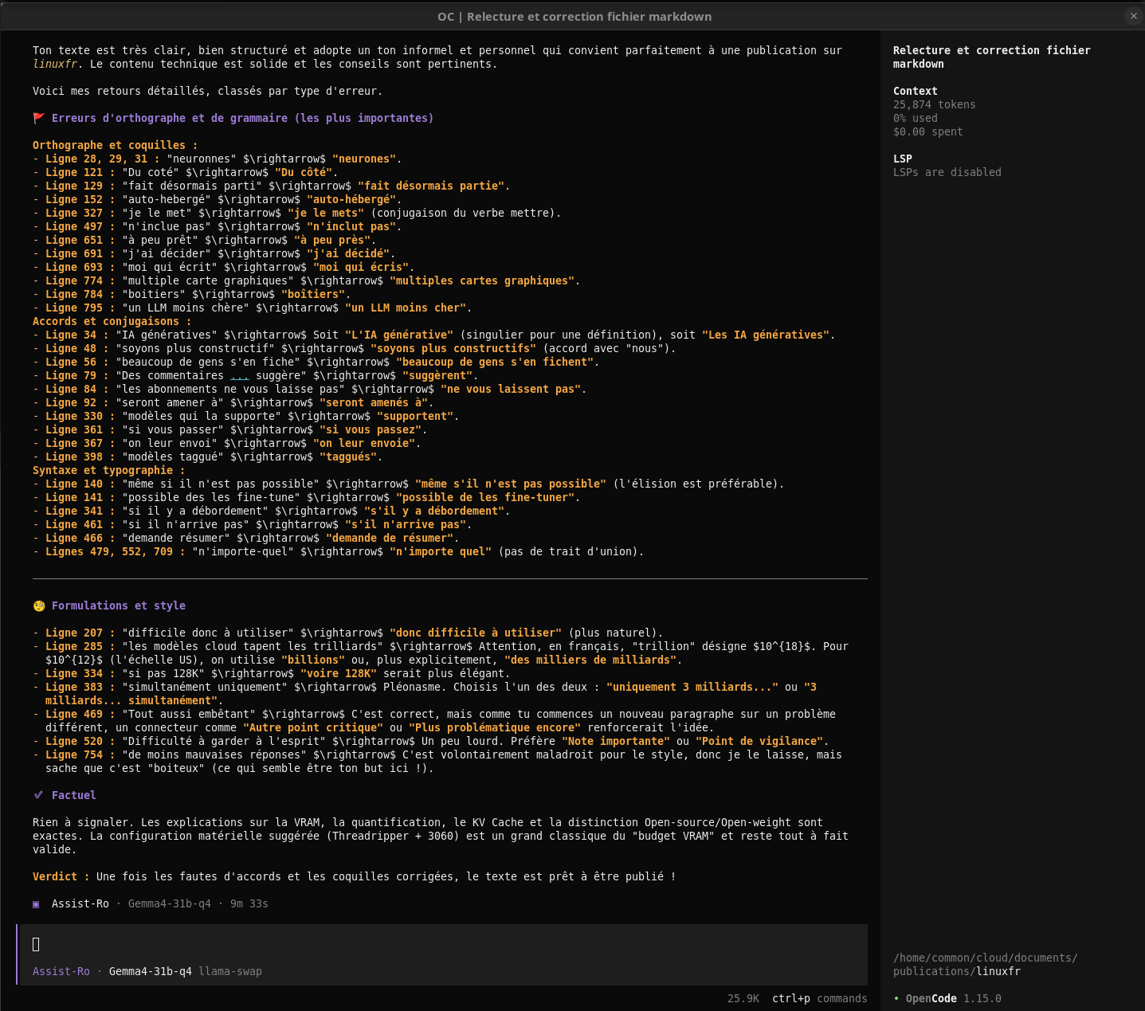Click 'Assist-Ro' agent label in prompt footer
This screenshot has height=1011, width=1145.
coord(61,971)
